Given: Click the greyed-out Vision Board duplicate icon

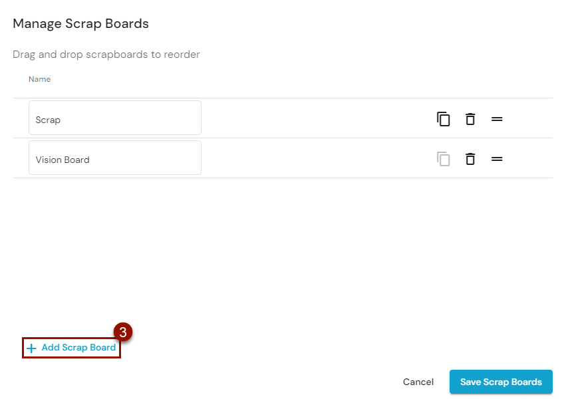Looking at the screenshot, I should 444,159.
